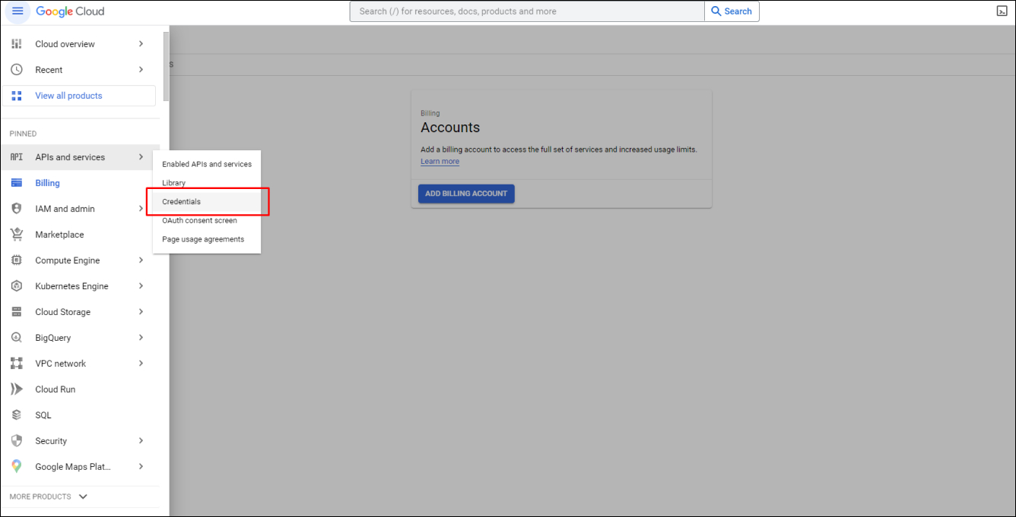1016x517 pixels.
Task: Click the APIs and services API icon
Action: tap(17, 157)
